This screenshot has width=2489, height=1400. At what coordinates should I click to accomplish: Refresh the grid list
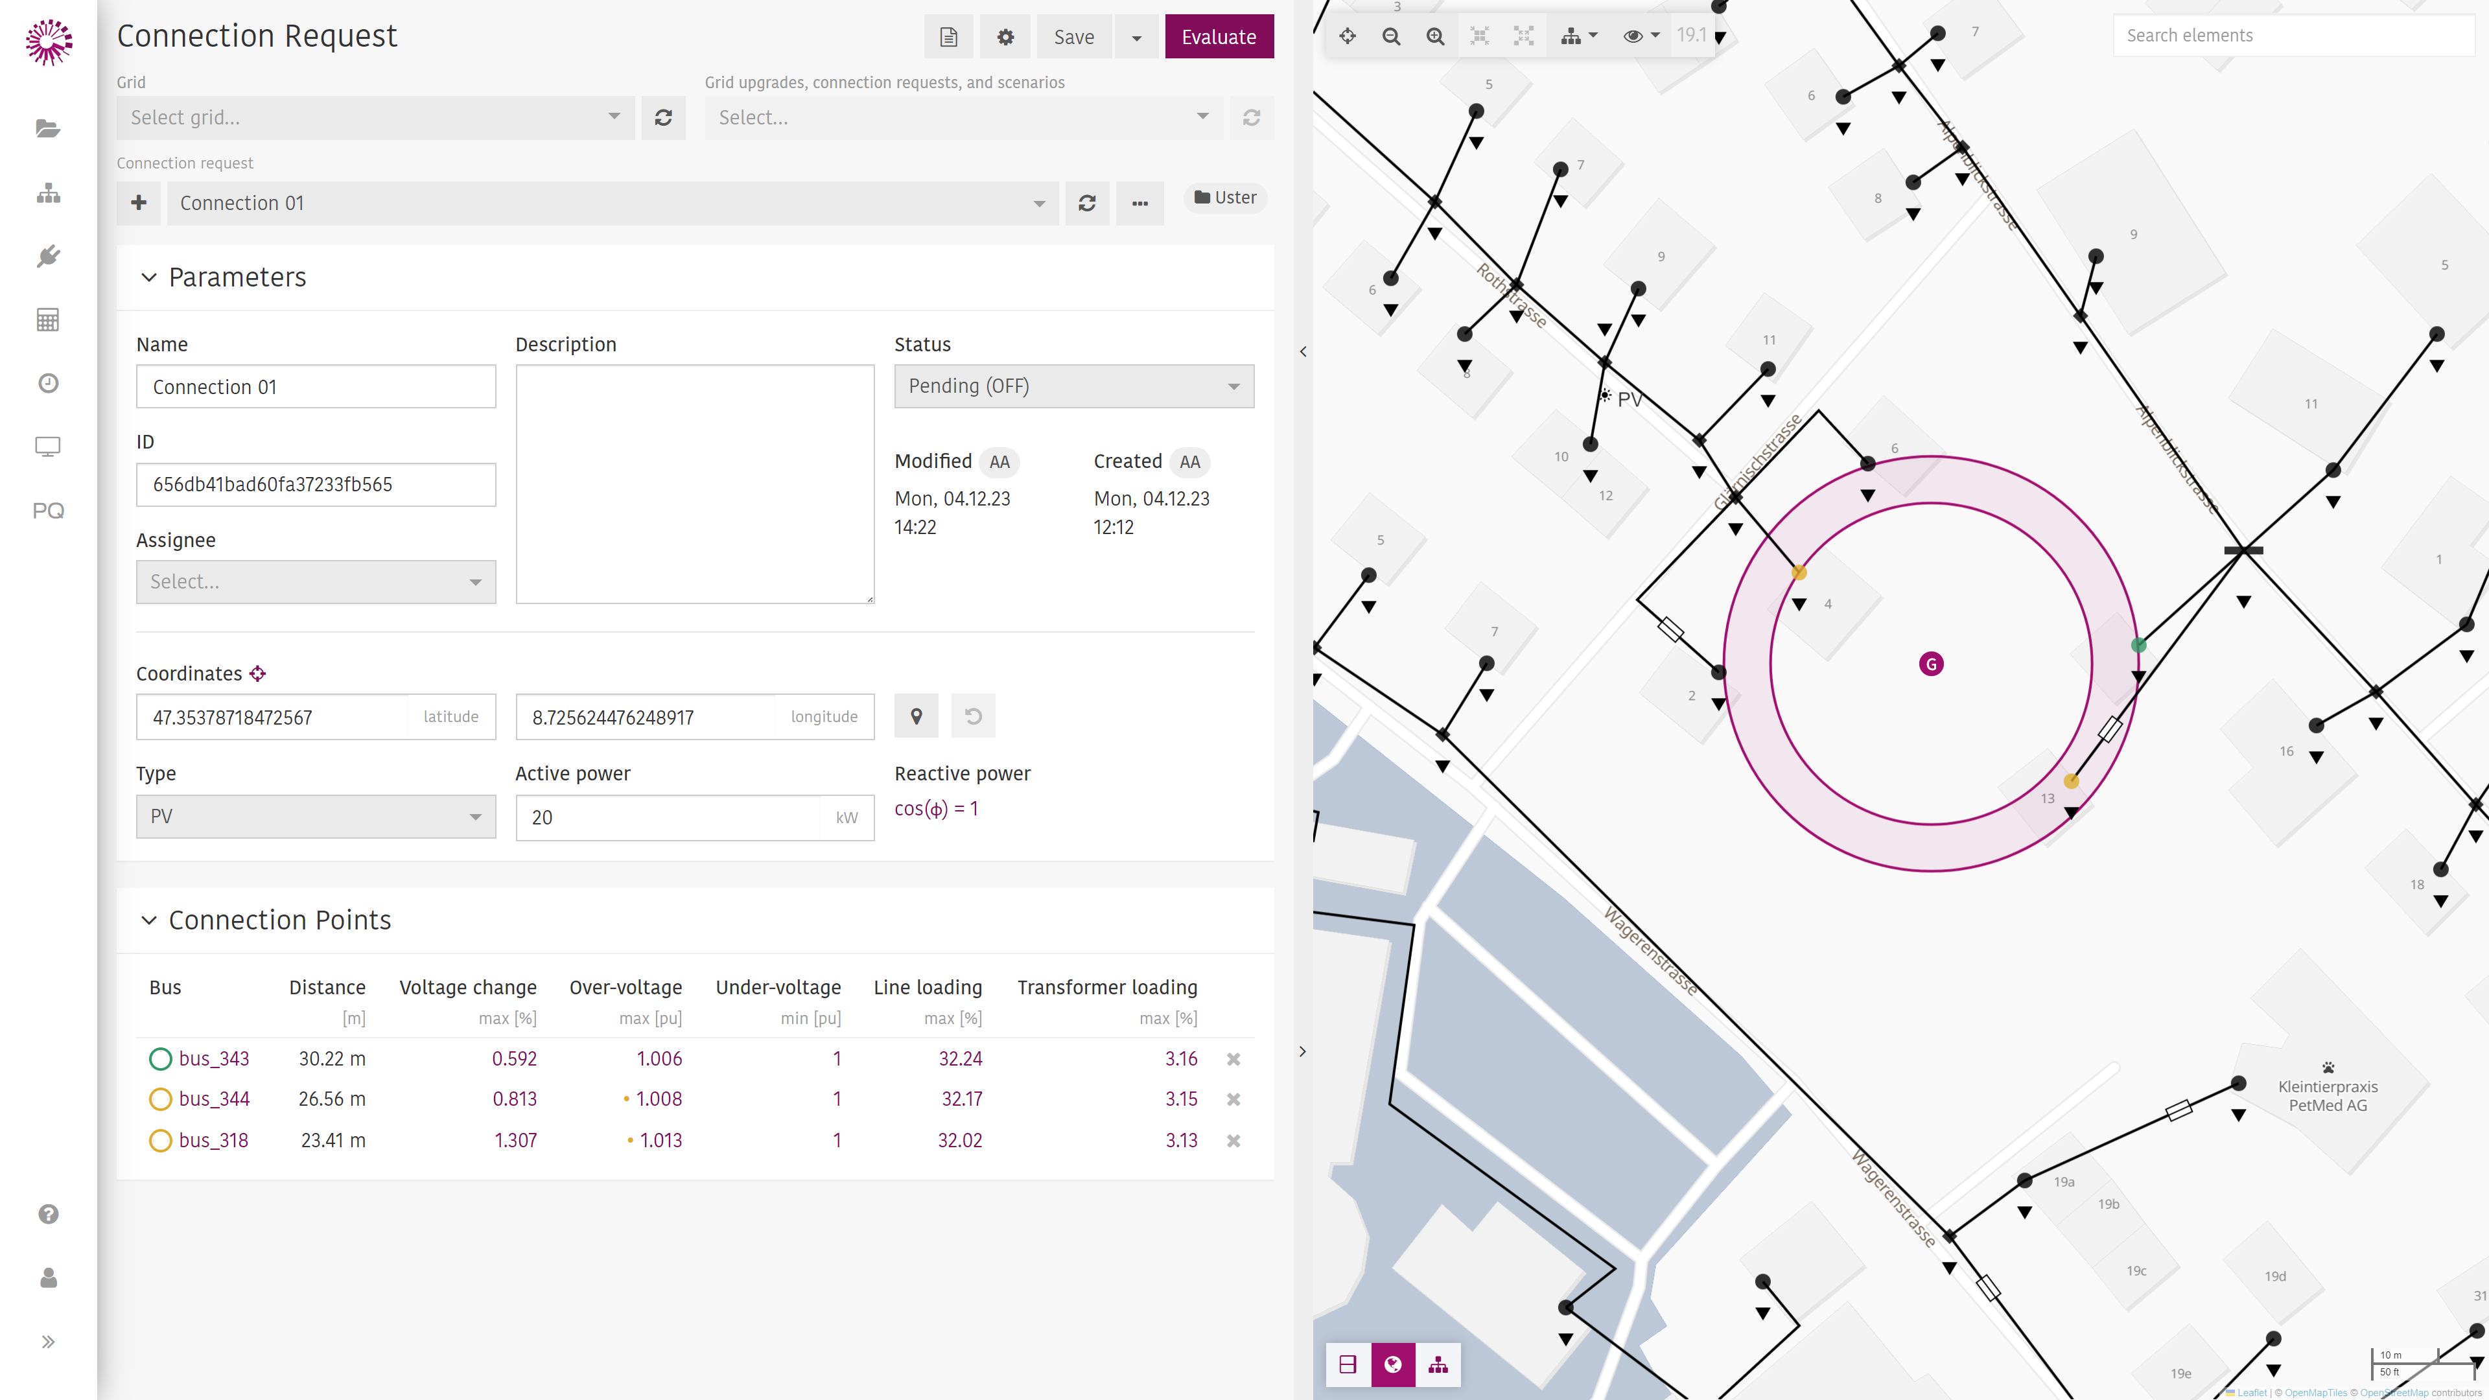[663, 118]
